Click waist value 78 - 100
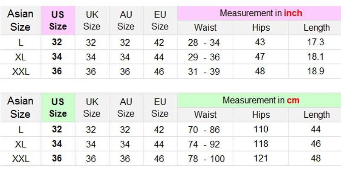Image resolution: width=341 pixels, height=171 pixels. click(205, 159)
